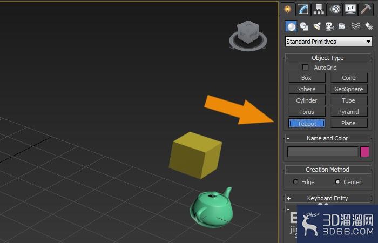Viewport: 378px width, 243px height.
Task: Select the Tube primitive button
Action: [349, 100]
